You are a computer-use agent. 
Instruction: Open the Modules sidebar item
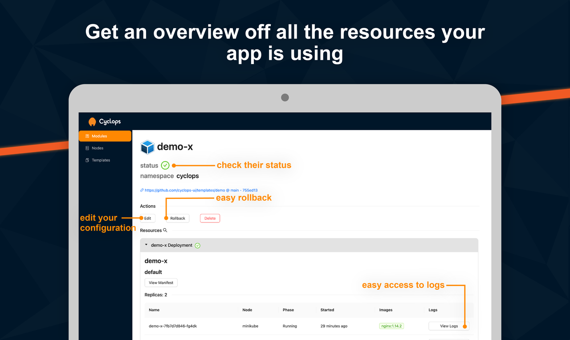click(x=105, y=136)
